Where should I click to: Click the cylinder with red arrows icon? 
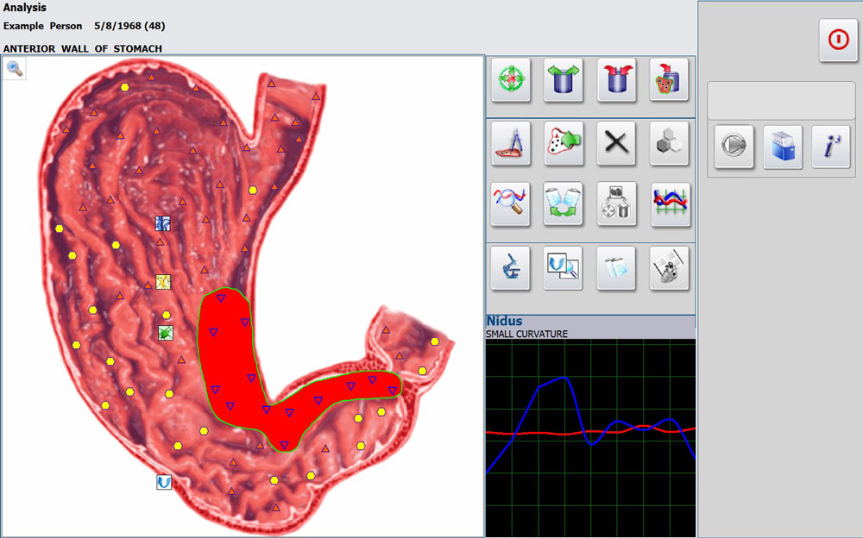[616, 81]
